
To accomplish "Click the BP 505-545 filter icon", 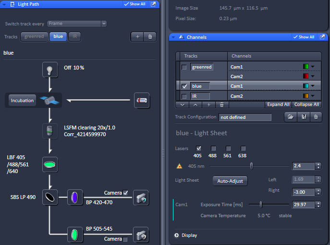I will tap(75, 234).
